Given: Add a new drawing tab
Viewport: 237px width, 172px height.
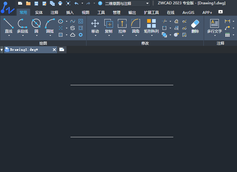Looking at the screenshot, I should coord(62,50).
